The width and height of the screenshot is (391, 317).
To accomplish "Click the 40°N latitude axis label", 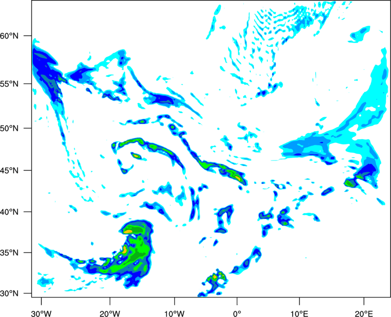I will click(9, 212).
